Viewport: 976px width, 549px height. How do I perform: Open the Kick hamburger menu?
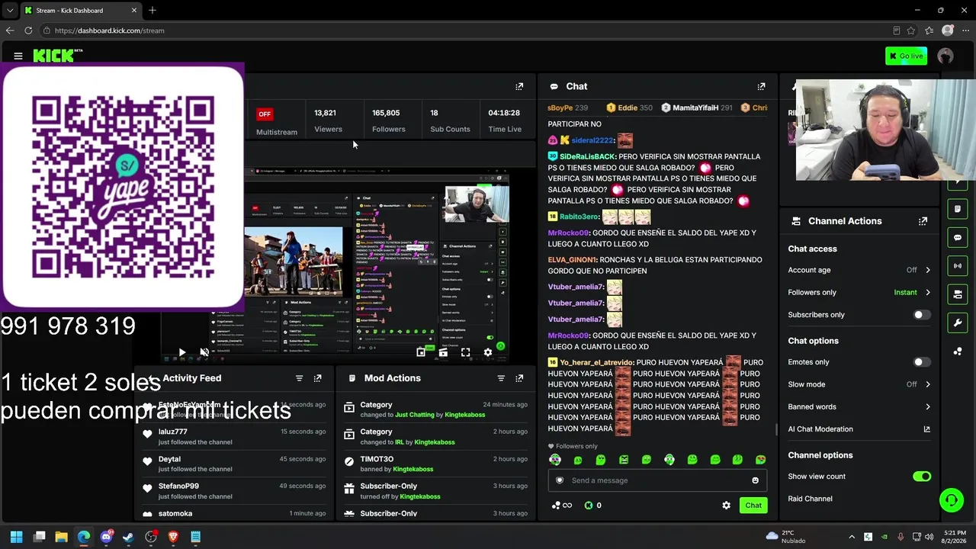(x=18, y=56)
